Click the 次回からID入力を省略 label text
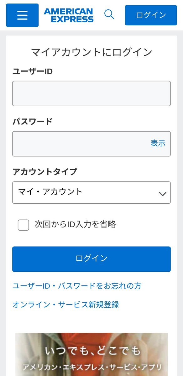This screenshot has width=183, height=376. [76, 224]
